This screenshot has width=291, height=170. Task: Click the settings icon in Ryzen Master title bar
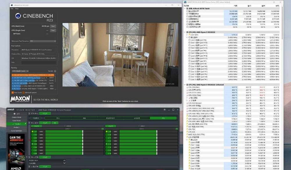click(x=164, y=110)
